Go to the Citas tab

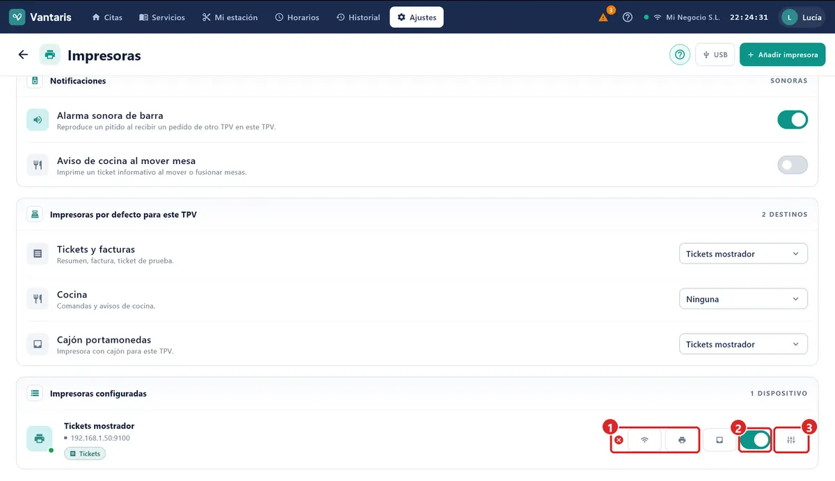pyautogui.click(x=107, y=17)
